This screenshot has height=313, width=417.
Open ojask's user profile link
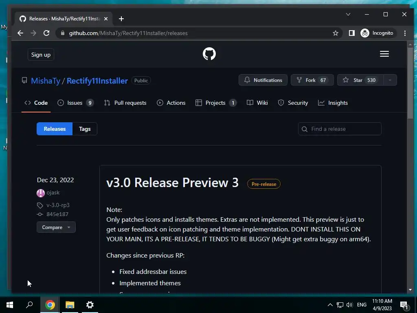(x=53, y=192)
